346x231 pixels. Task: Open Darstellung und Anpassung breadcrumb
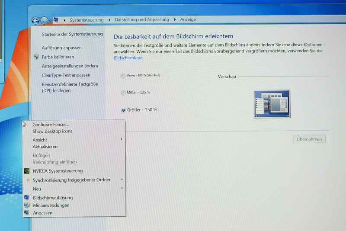point(142,19)
